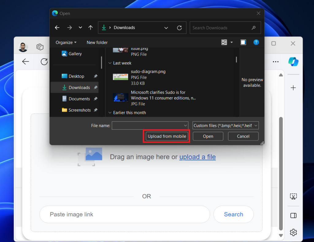Viewport: 314px width, 242px height.
Task: Refresh the Downloads folder view
Action: click(179, 28)
